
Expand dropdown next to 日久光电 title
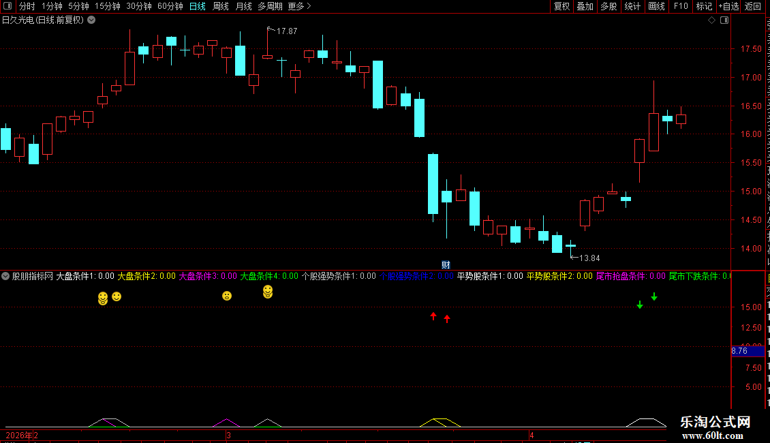point(91,20)
